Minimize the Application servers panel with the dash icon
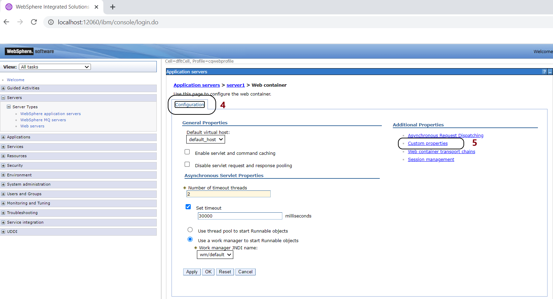This screenshot has width=553, height=299. pyautogui.click(x=550, y=72)
